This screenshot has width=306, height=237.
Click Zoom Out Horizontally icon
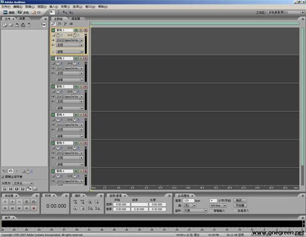pos(82,202)
